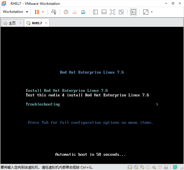Grab the window resize grip corner
Image resolution: width=184 pixels, height=170 pixels.
[x=182, y=168]
